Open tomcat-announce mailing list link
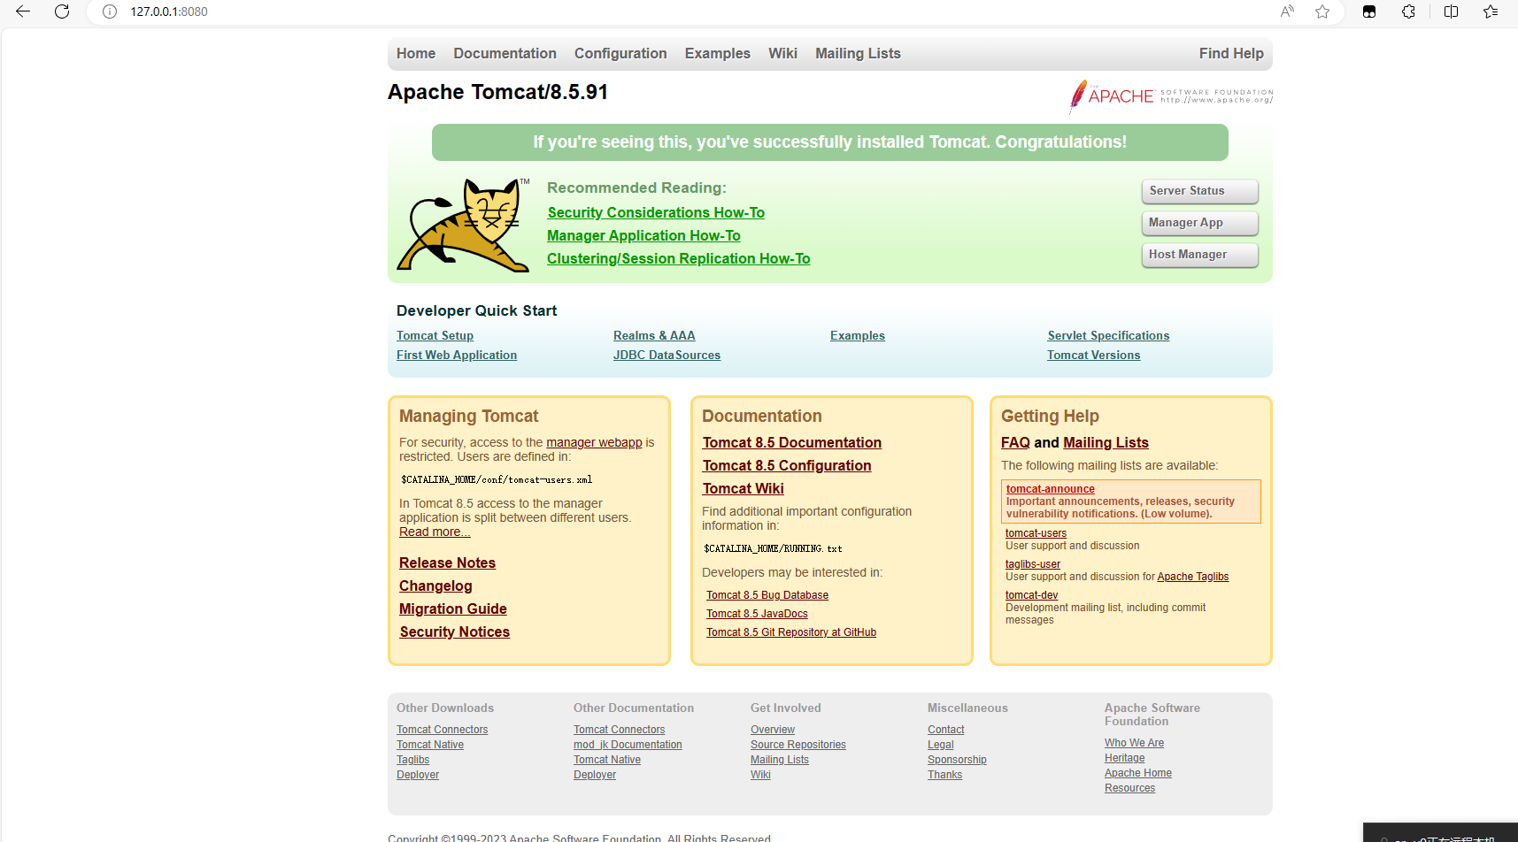1518x842 pixels. pyautogui.click(x=1051, y=489)
